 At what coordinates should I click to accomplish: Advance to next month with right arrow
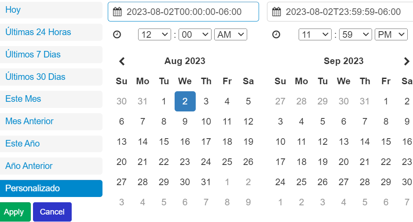pos(406,61)
